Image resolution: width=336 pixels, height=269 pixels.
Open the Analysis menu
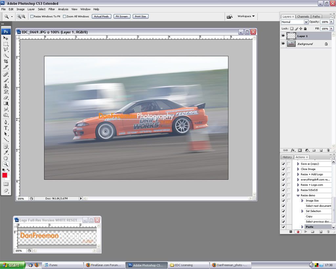tap(63, 9)
